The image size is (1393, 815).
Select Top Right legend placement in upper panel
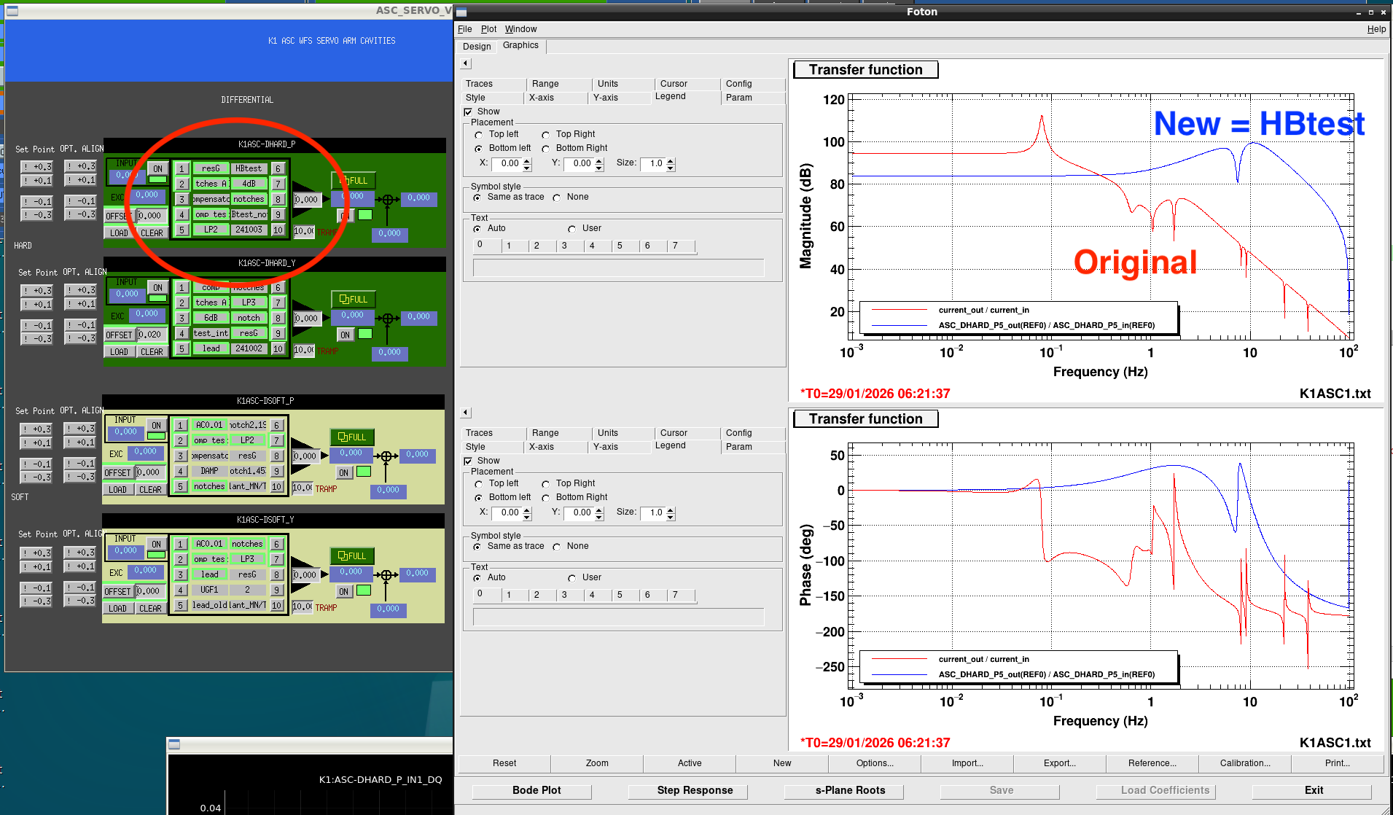pos(546,135)
